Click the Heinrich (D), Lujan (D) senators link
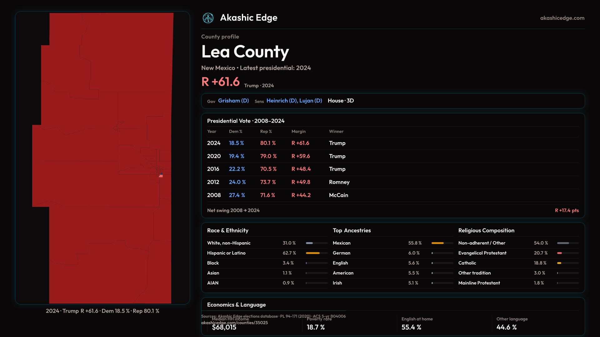Screen dimensions: 600x337 tap(294, 101)
